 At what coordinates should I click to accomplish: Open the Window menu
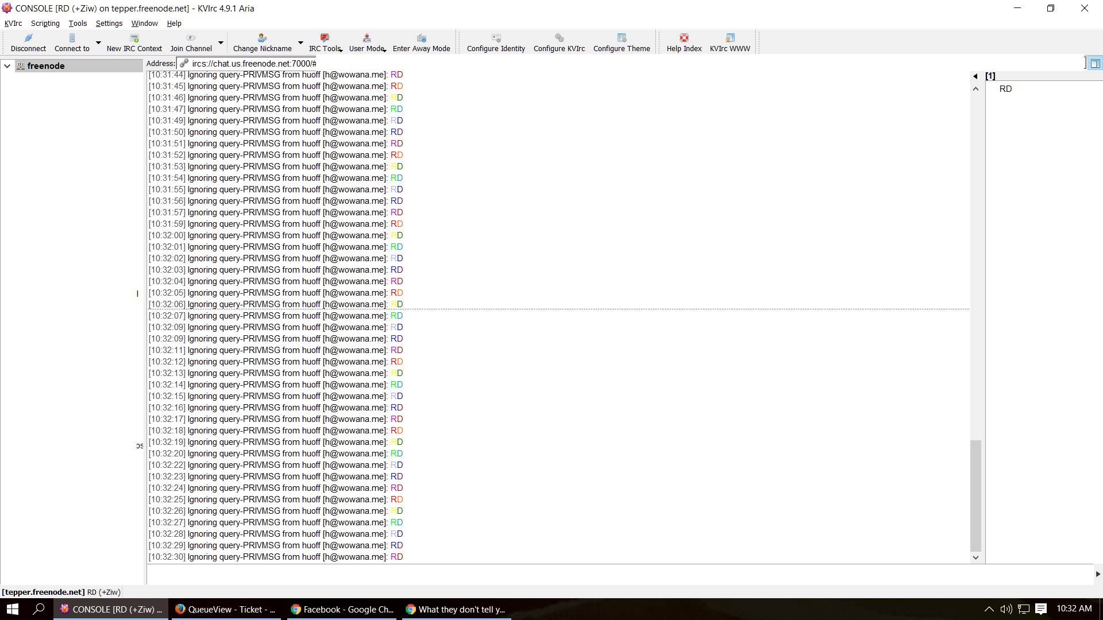pos(145,24)
